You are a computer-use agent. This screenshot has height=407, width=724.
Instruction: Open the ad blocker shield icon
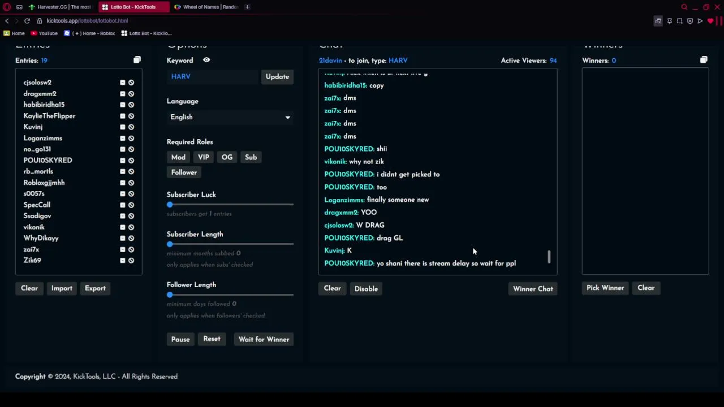690,21
